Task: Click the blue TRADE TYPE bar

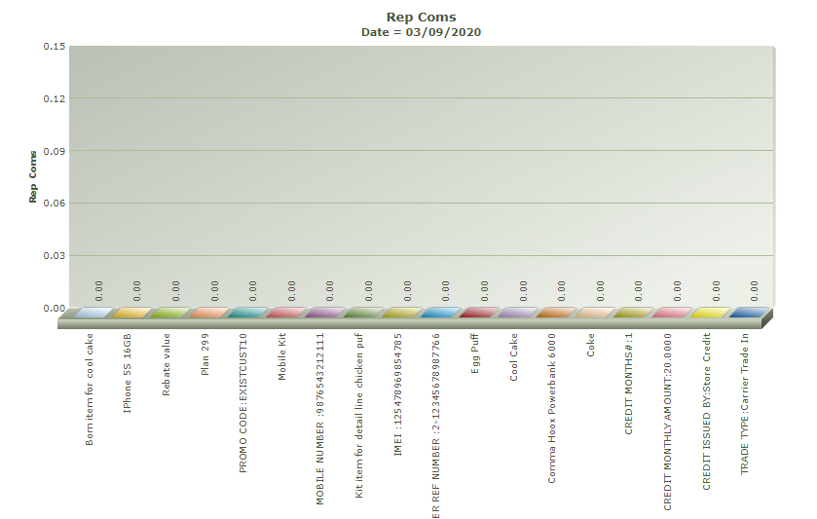Action: pos(749,313)
